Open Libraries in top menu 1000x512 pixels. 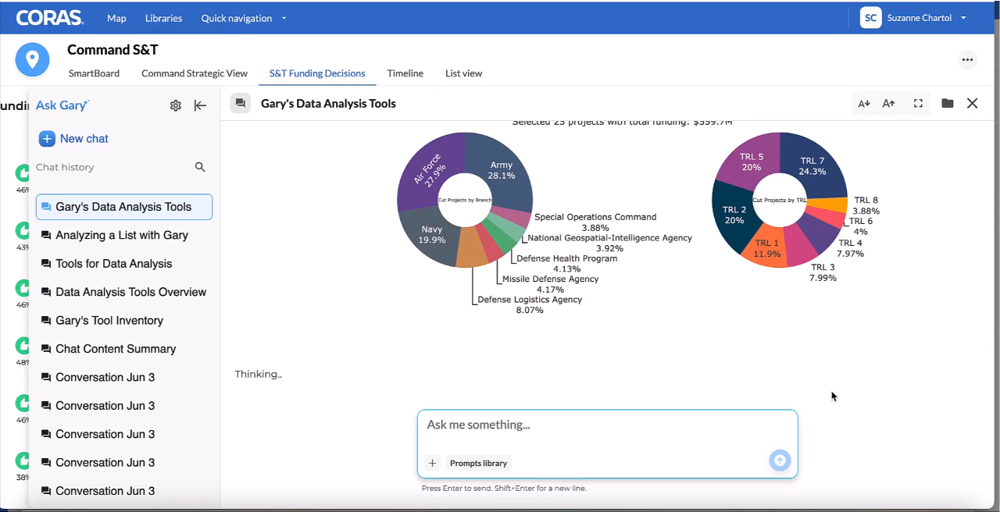point(163,18)
